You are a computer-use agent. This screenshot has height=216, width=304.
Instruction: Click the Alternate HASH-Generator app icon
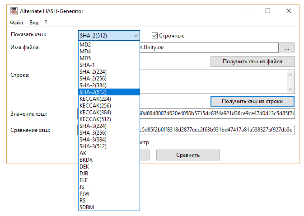click(x=14, y=11)
